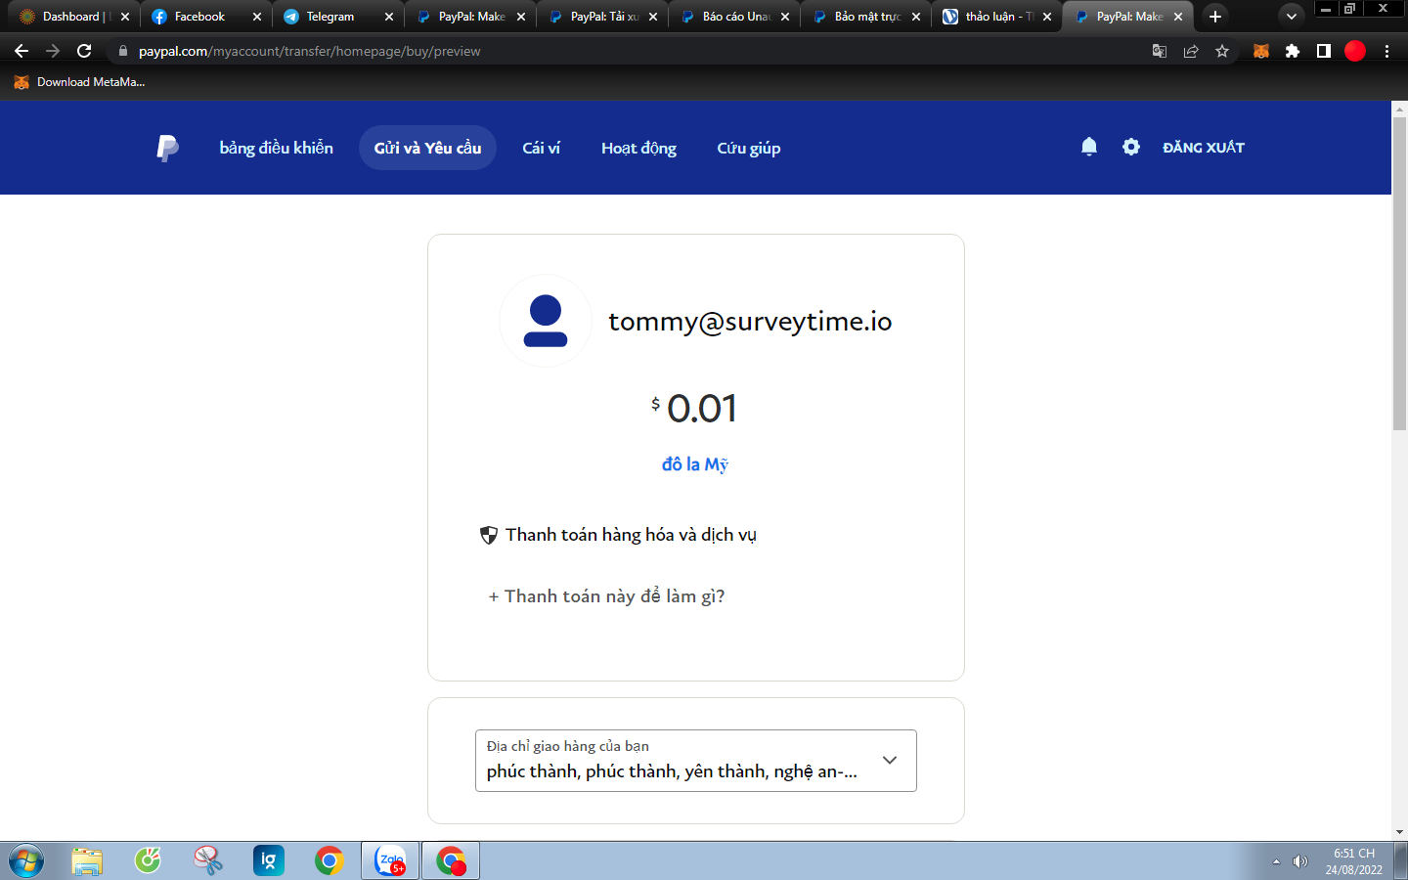
Task: Go forward in browser history
Action: point(53,51)
